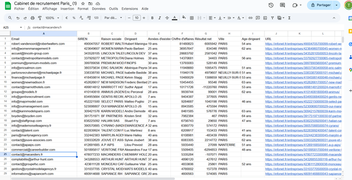Insert a comment from the toolbar
The image size is (352, 180).
258,18
